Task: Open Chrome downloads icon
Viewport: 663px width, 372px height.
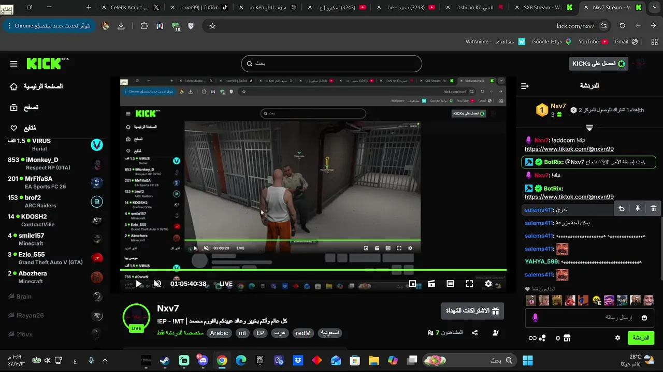Action: pos(121,26)
